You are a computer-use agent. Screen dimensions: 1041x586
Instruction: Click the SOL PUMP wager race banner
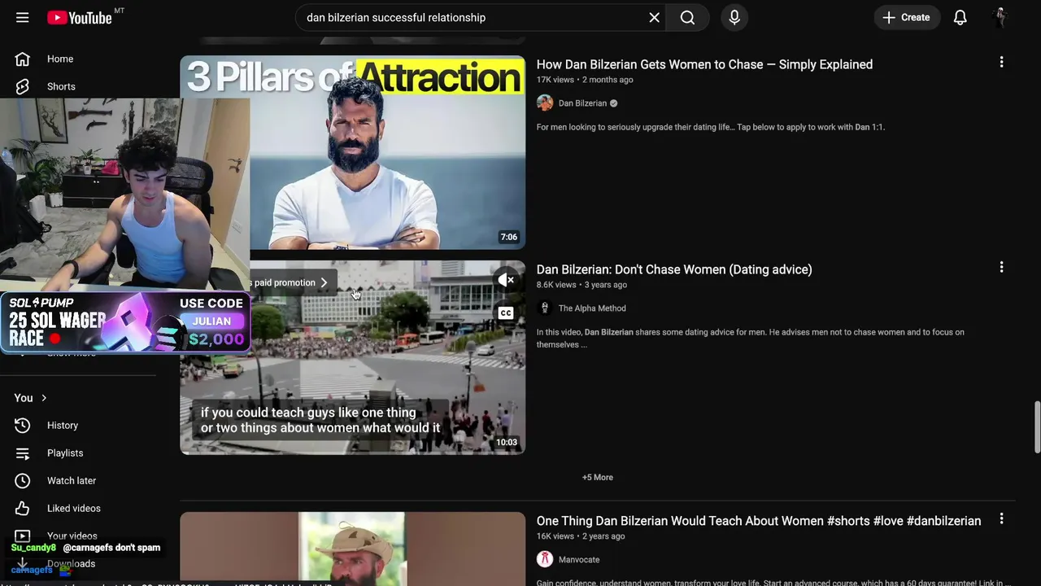(x=125, y=322)
